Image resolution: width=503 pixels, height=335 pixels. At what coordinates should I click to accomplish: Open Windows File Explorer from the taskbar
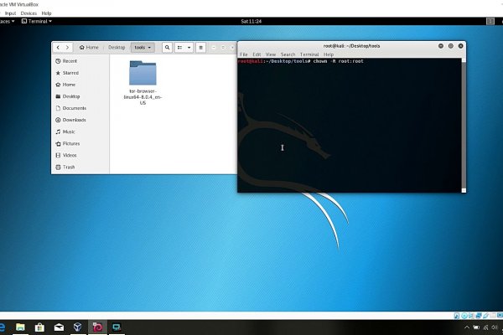[20, 327]
